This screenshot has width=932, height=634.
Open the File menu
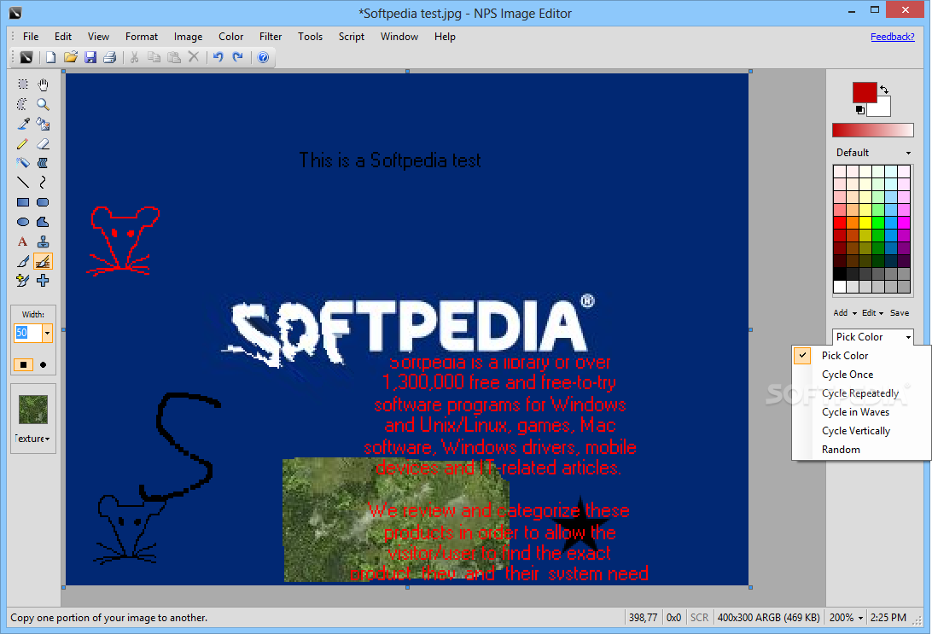31,37
